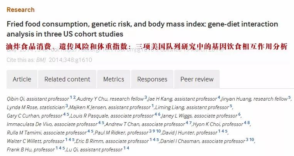This screenshot has height=156, width=294.
Task: Select the Metrics tab
Action: pyautogui.click(x=114, y=79)
